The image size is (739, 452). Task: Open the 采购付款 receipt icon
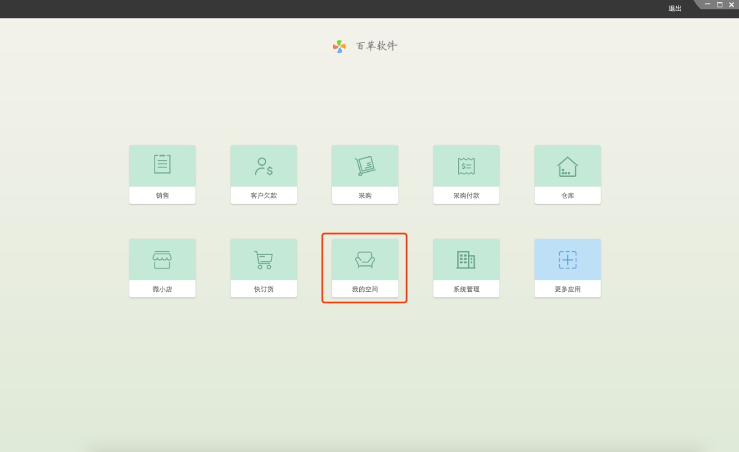(x=466, y=166)
